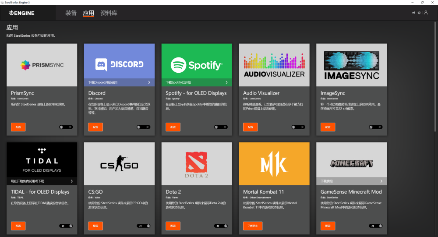Expand the Discord download banner arrow
The image size is (438, 237).
pyautogui.click(x=149, y=82)
